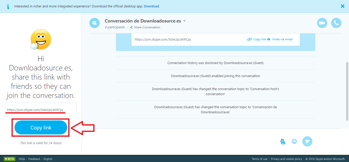Select the join URL in conversation banner
This screenshot has width=349, height=162.
point(163,39)
